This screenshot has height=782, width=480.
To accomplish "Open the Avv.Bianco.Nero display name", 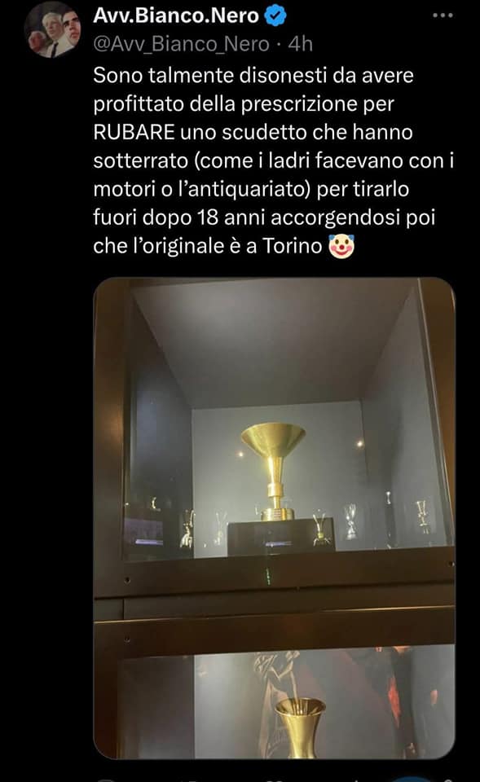I will pyautogui.click(x=176, y=16).
